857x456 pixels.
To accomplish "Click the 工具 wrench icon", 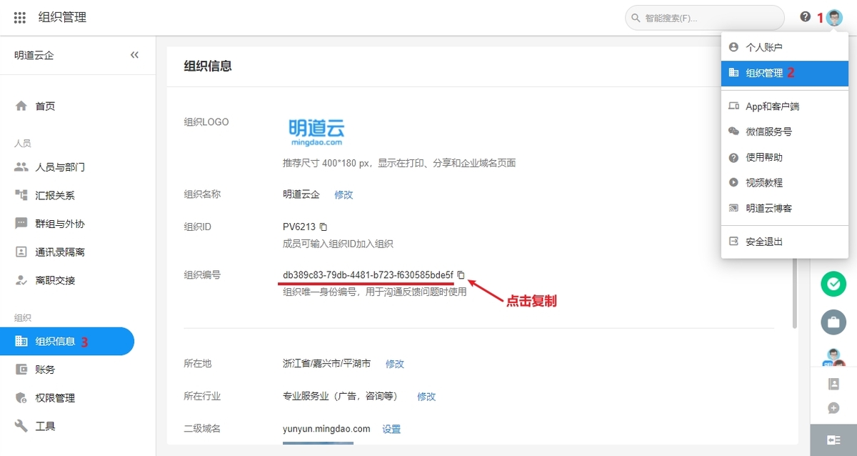I will coord(21,426).
